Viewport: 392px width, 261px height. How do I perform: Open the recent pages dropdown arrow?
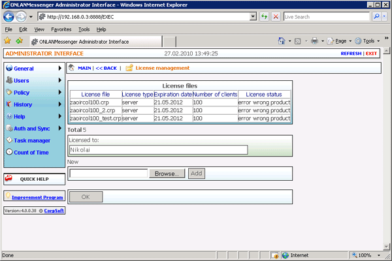pos(31,17)
